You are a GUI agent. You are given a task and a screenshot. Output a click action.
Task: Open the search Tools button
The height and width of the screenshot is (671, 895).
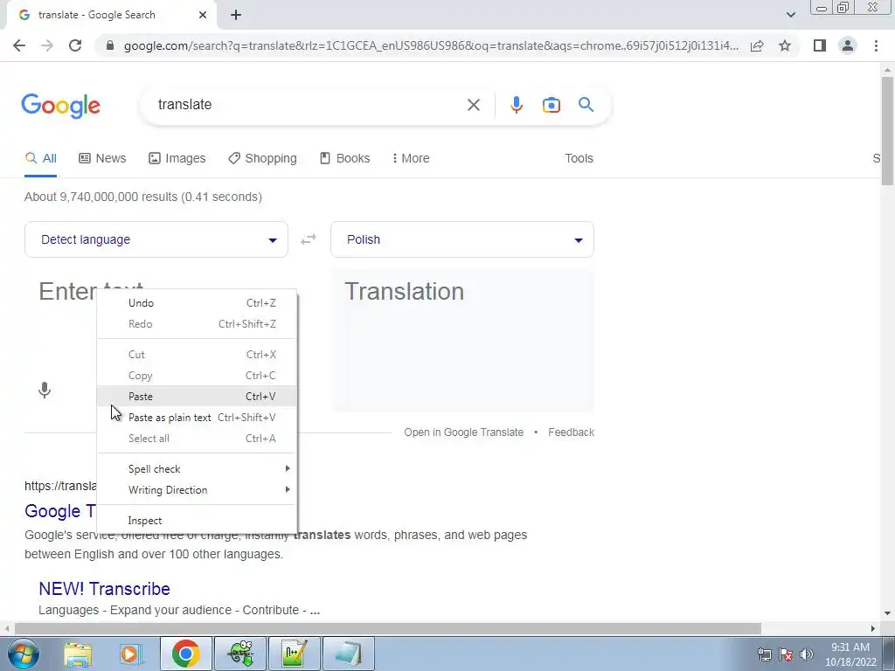click(579, 158)
